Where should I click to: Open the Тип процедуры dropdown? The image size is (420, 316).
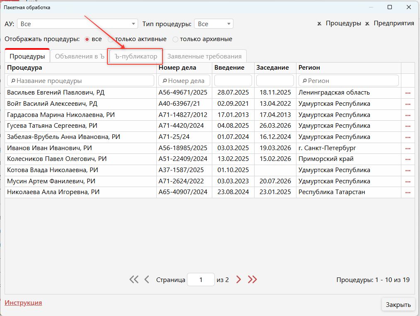point(229,24)
